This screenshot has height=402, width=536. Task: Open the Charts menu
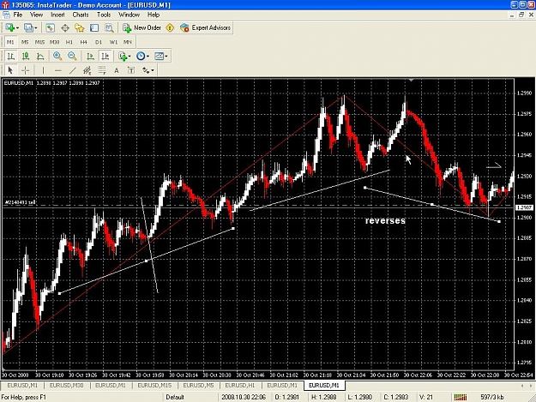(x=81, y=15)
